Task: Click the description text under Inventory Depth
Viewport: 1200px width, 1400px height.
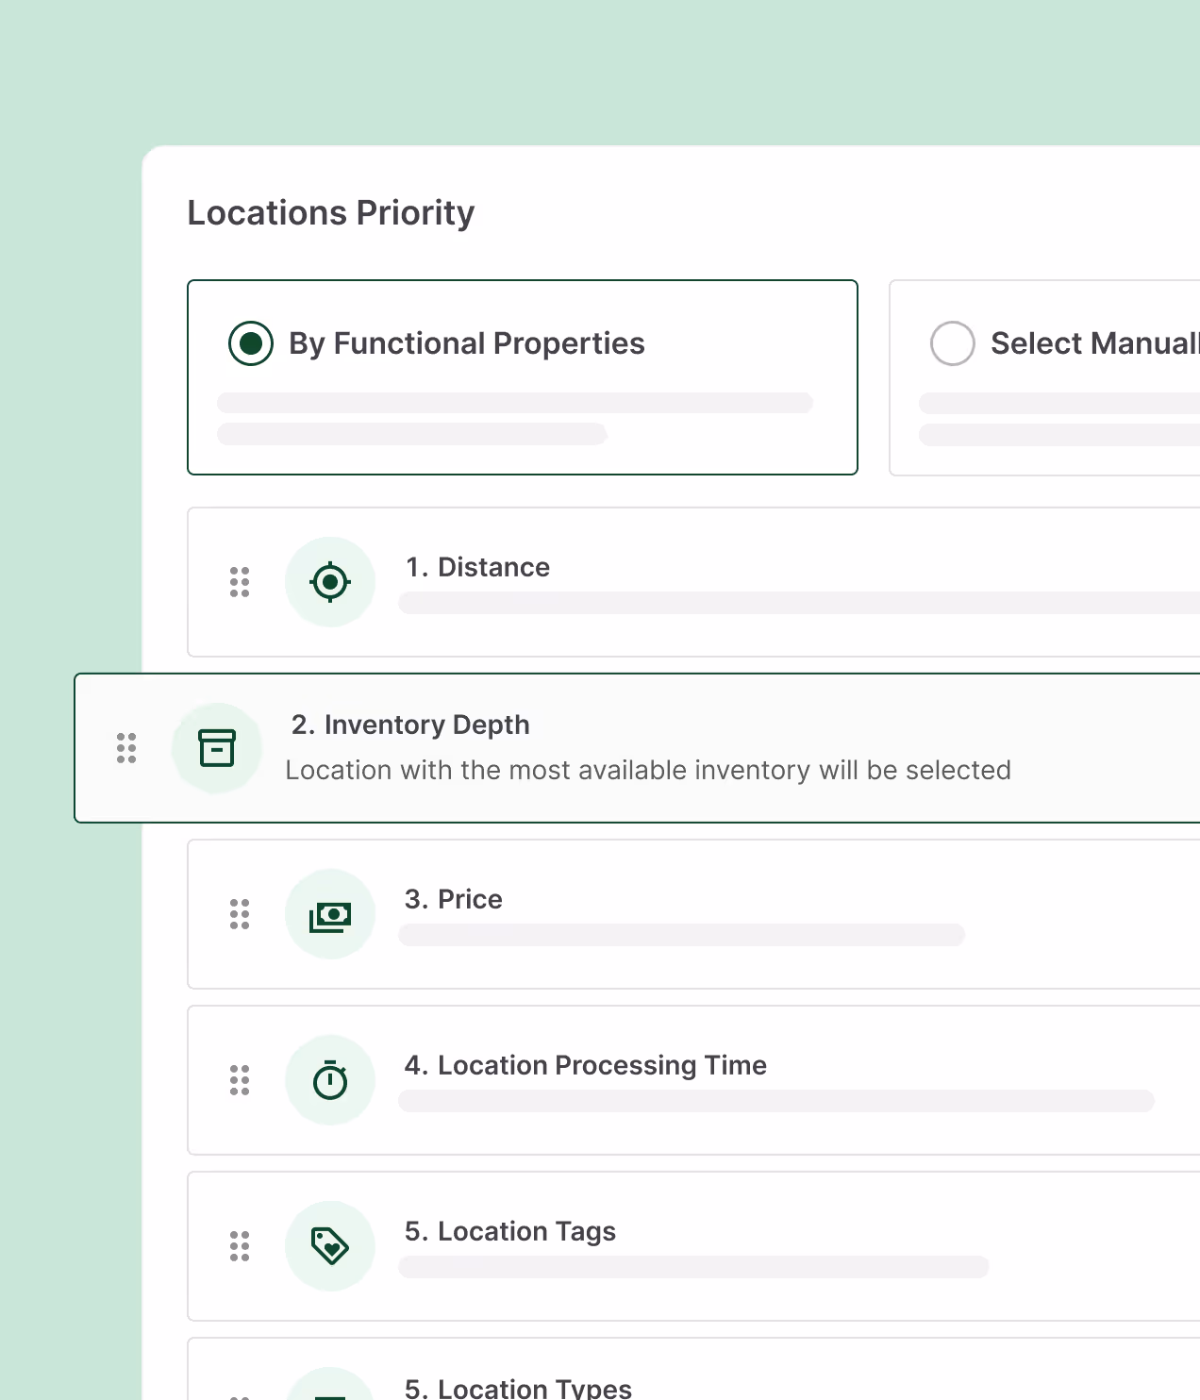Action: (x=647, y=770)
